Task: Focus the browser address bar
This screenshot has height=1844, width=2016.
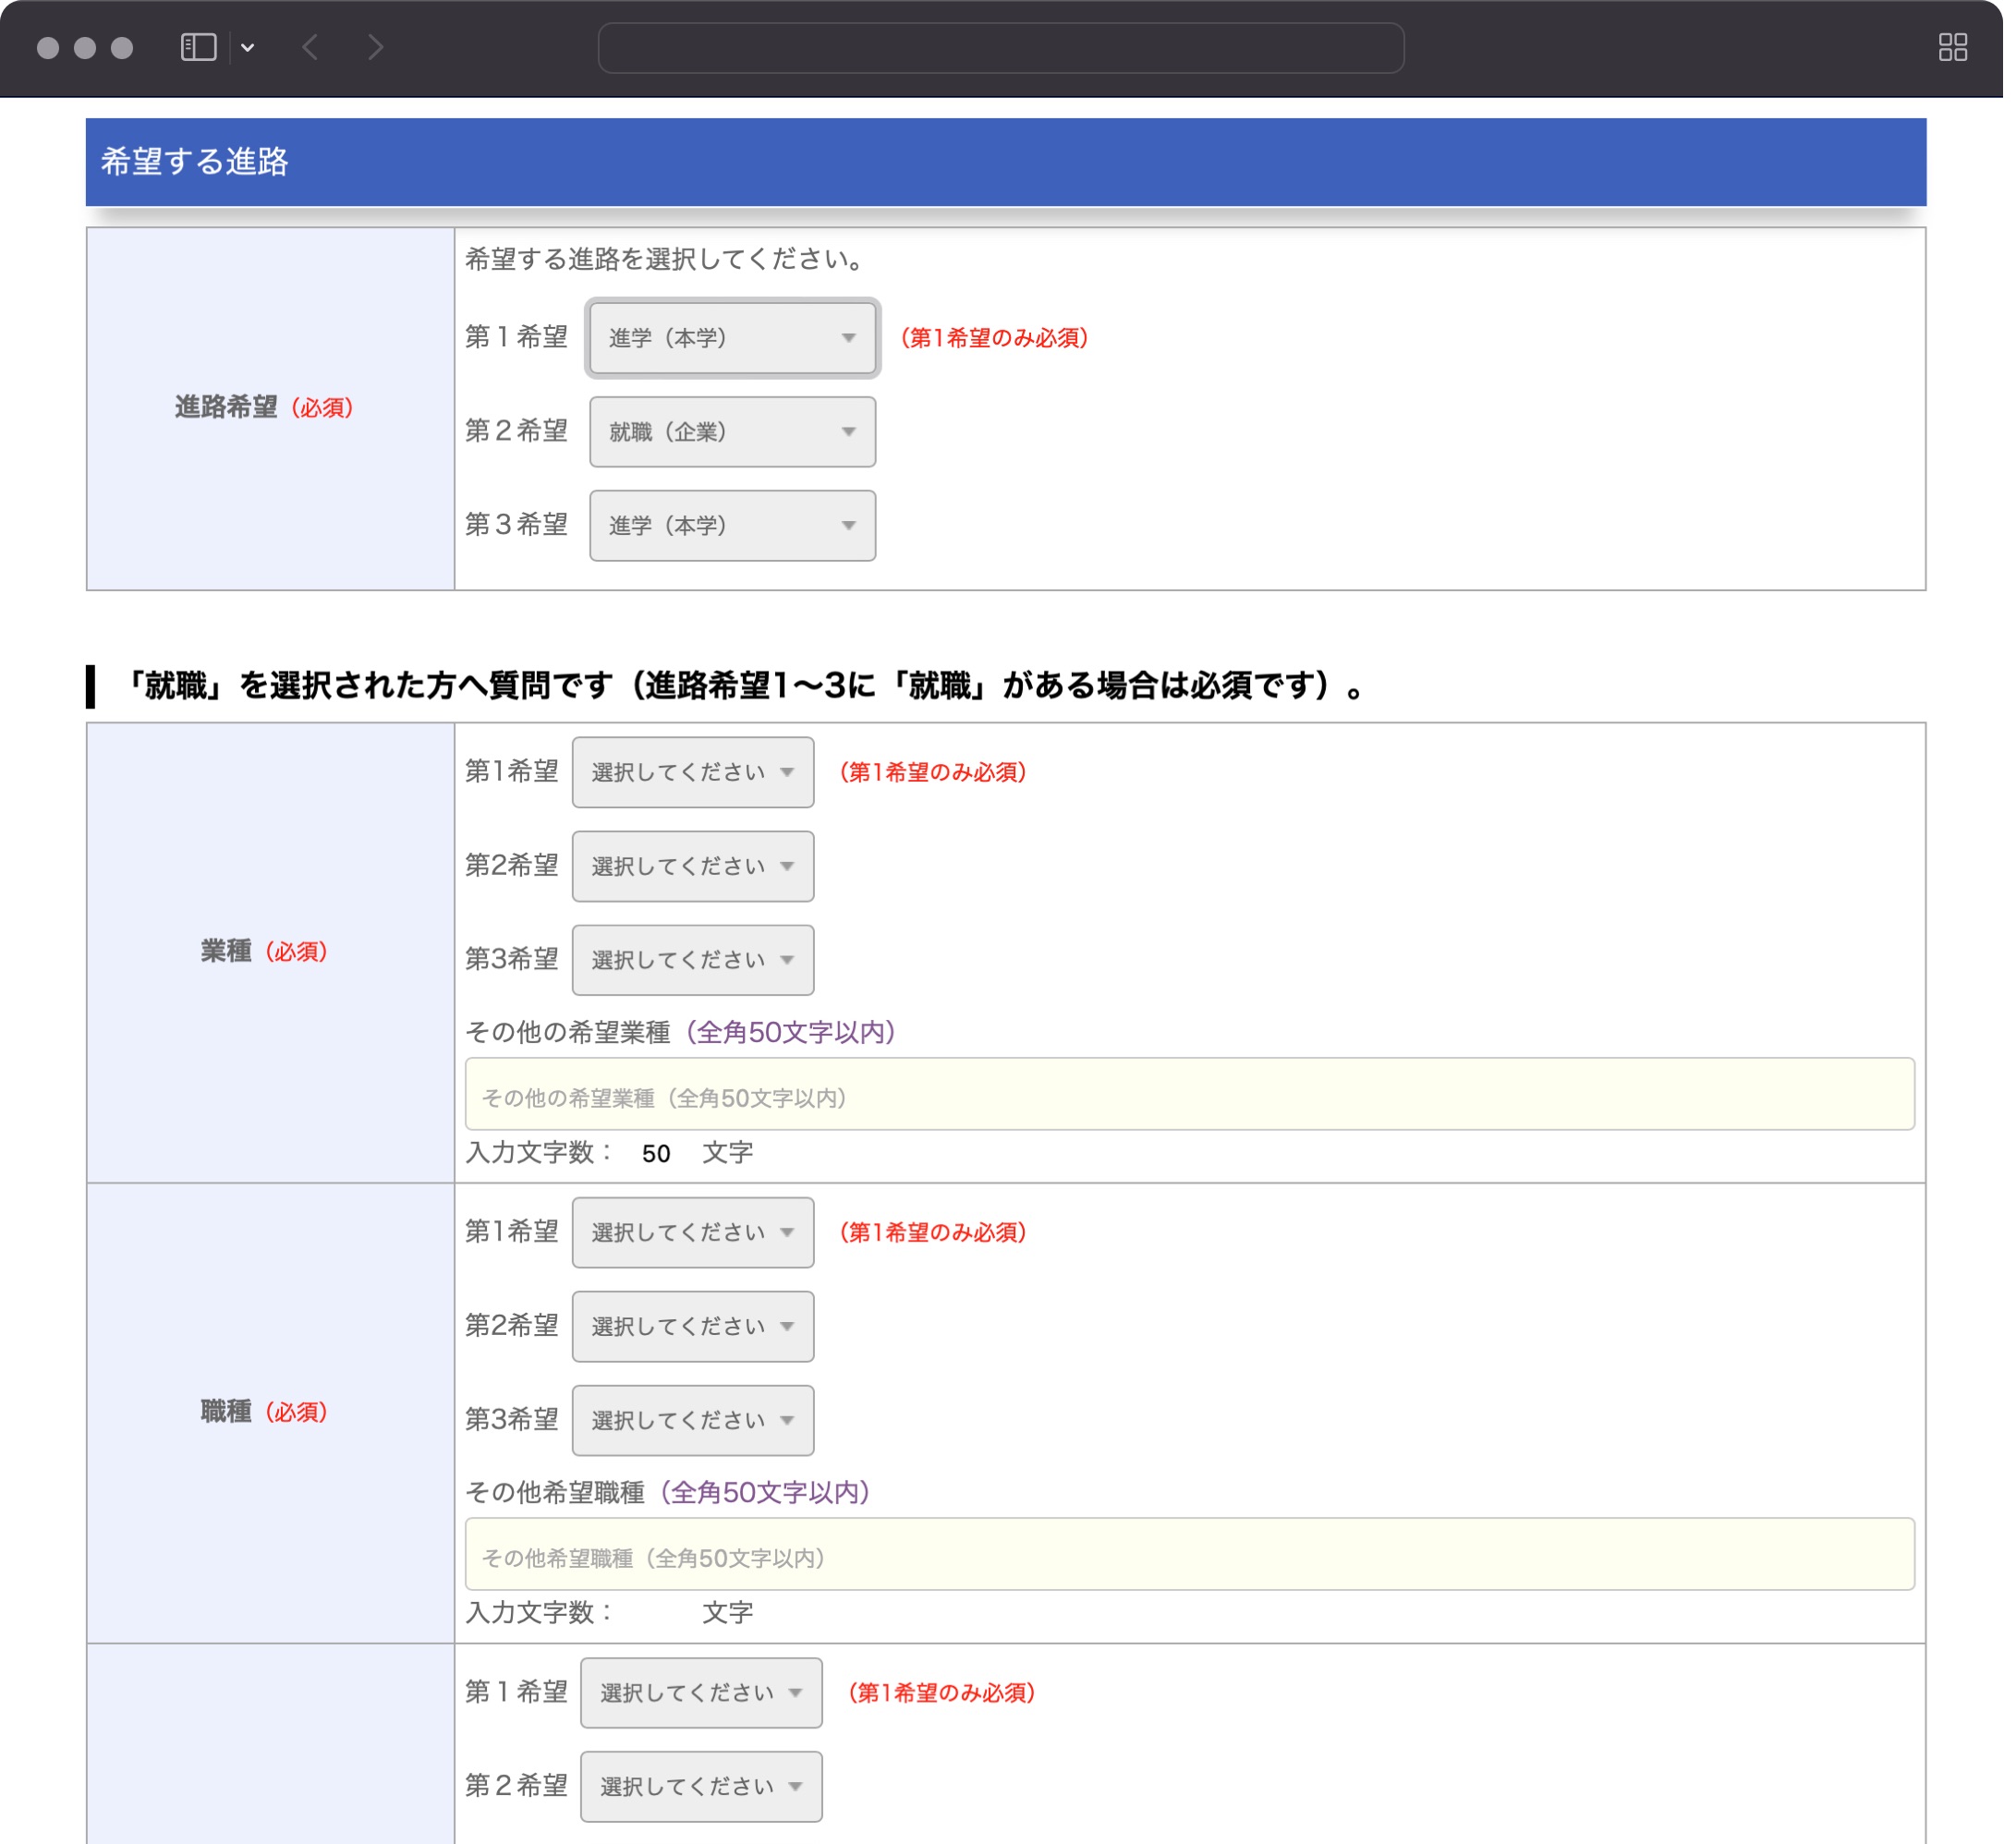Action: (x=1001, y=48)
